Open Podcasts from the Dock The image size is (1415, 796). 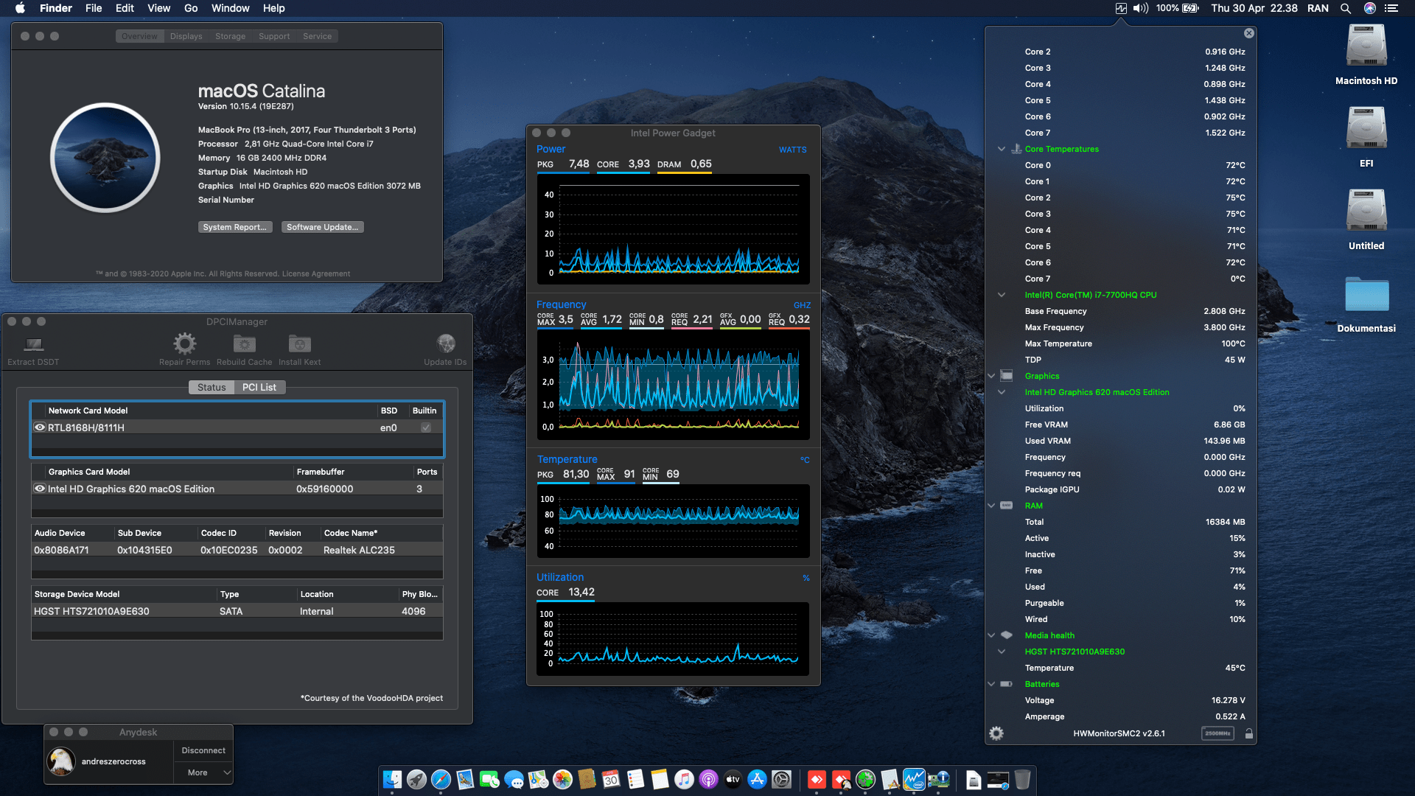click(x=708, y=779)
